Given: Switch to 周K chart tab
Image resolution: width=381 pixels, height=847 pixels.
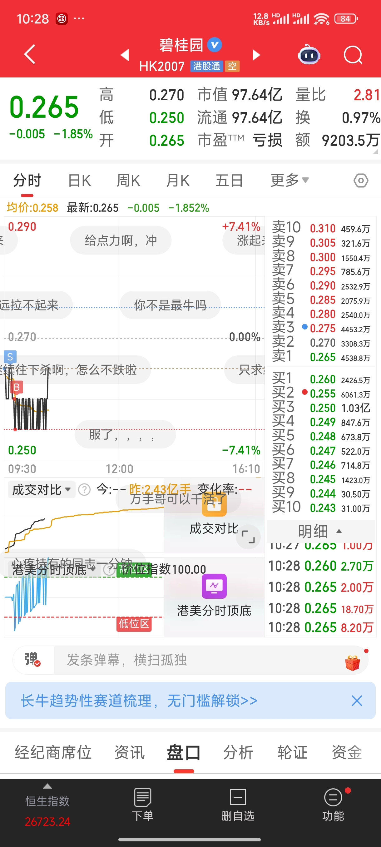Looking at the screenshot, I should [x=128, y=181].
